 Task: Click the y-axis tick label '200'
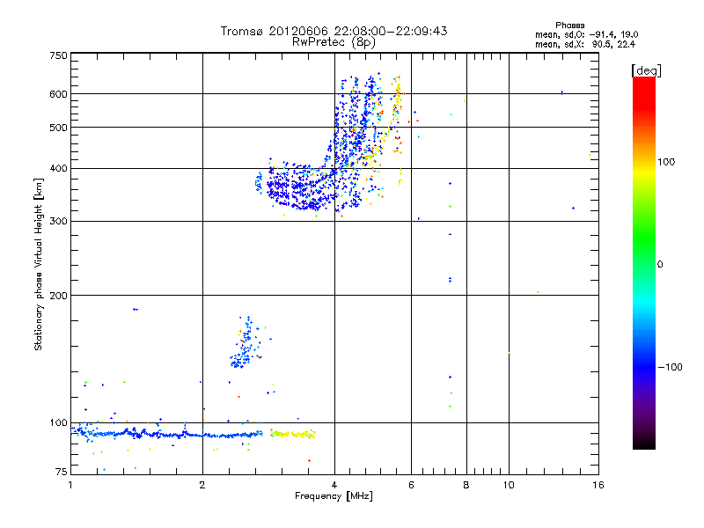[58, 296]
